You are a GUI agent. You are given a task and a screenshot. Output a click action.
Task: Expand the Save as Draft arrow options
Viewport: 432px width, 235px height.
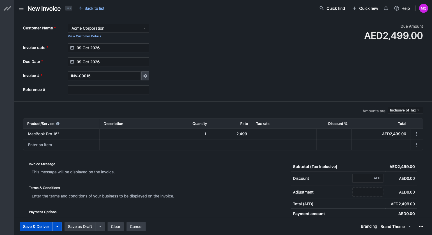(100, 227)
